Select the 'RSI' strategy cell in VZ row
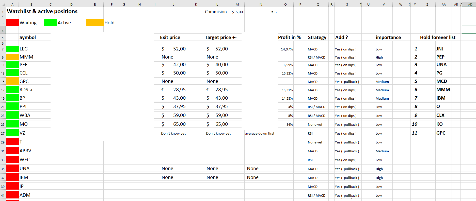The height and width of the screenshot is (201, 476). point(318,133)
